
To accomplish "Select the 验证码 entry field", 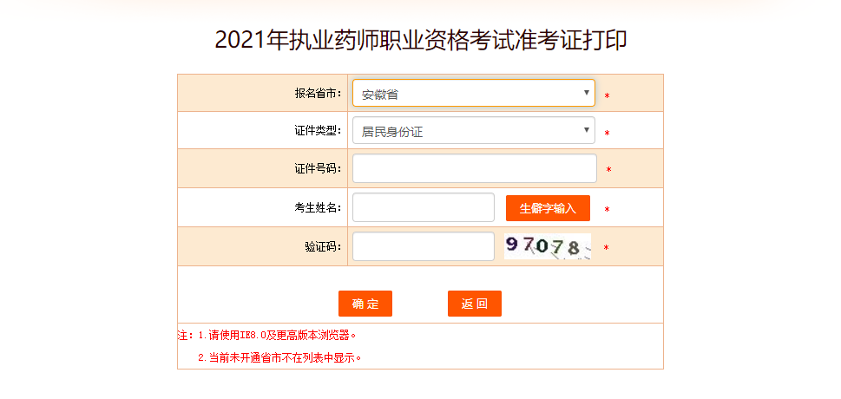I will (423, 246).
